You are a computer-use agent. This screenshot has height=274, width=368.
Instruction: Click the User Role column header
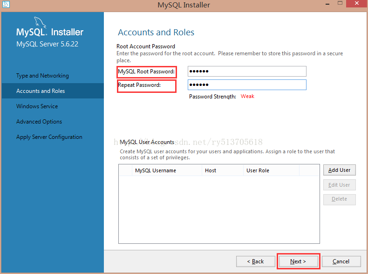coord(258,170)
